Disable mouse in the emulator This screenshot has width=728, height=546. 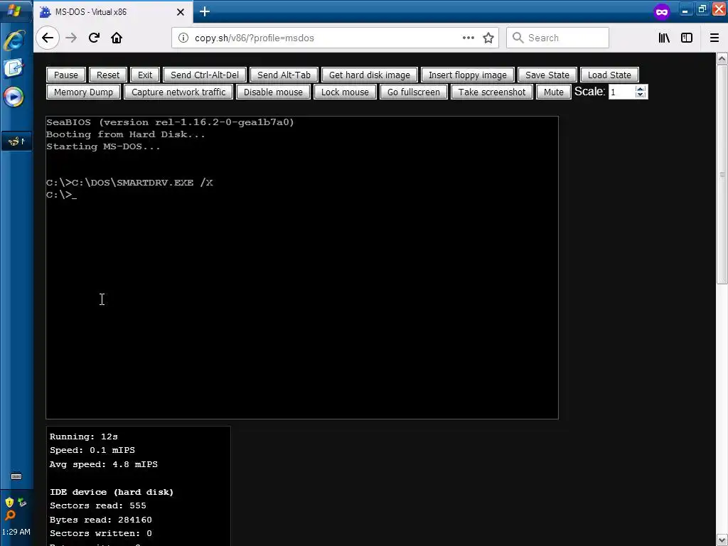(273, 92)
